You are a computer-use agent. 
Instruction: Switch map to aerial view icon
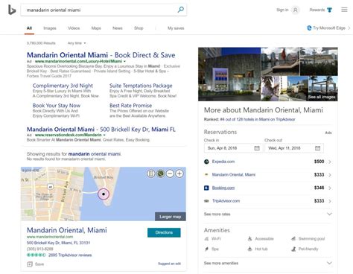pos(160,173)
